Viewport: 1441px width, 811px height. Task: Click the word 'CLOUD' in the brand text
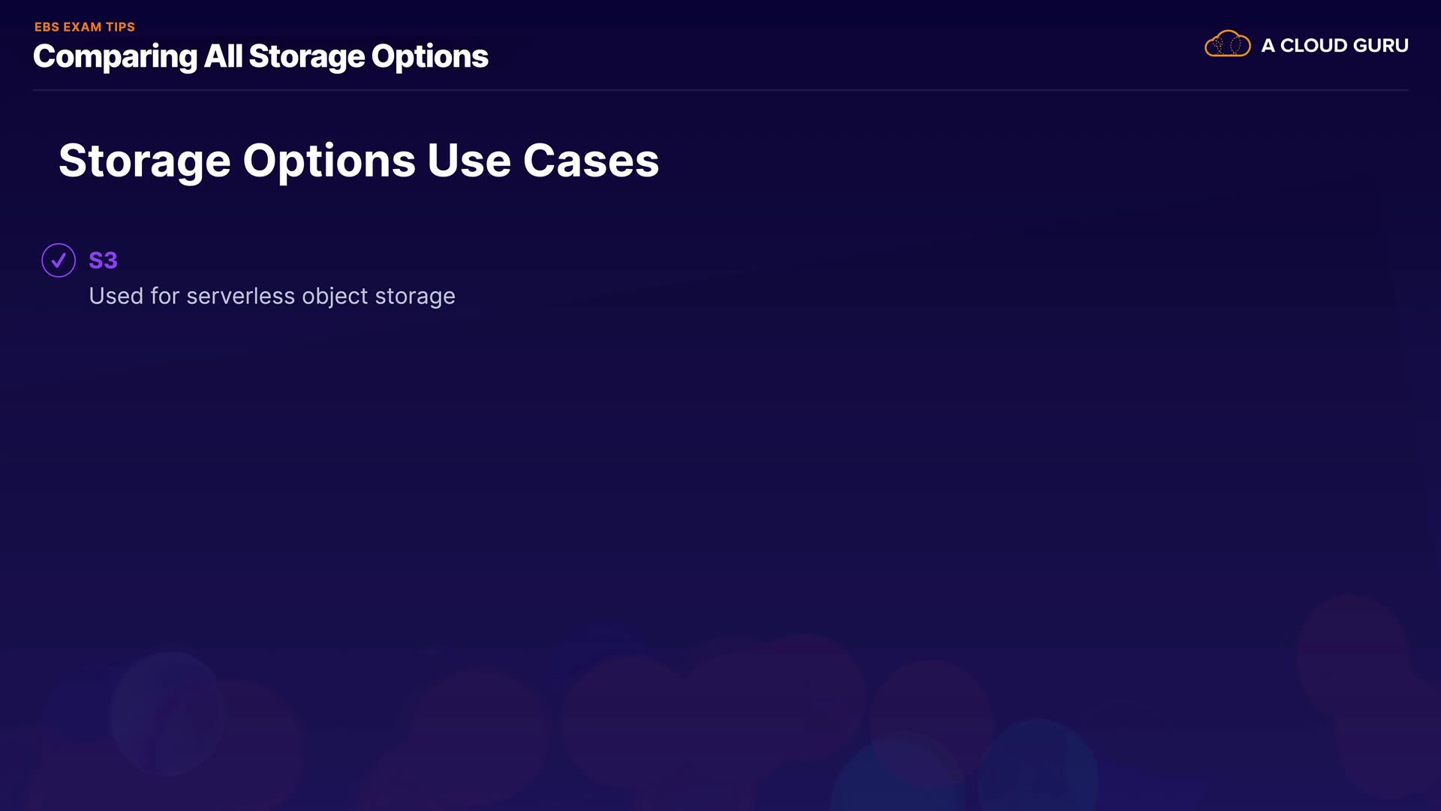[1313, 46]
